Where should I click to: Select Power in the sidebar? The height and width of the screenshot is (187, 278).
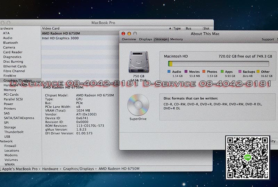(x=8, y=104)
